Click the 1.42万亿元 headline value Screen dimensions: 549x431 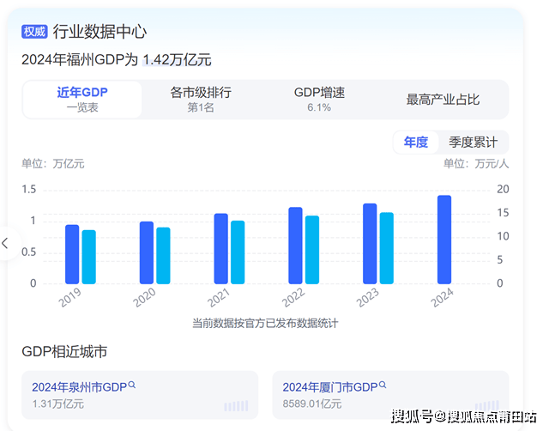pos(178,59)
